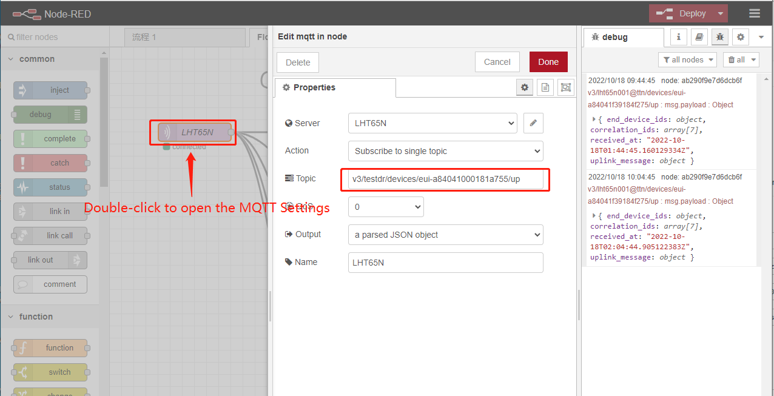Select the comment node in palette
This screenshot has width=774, height=396.
pyautogui.click(x=50, y=284)
